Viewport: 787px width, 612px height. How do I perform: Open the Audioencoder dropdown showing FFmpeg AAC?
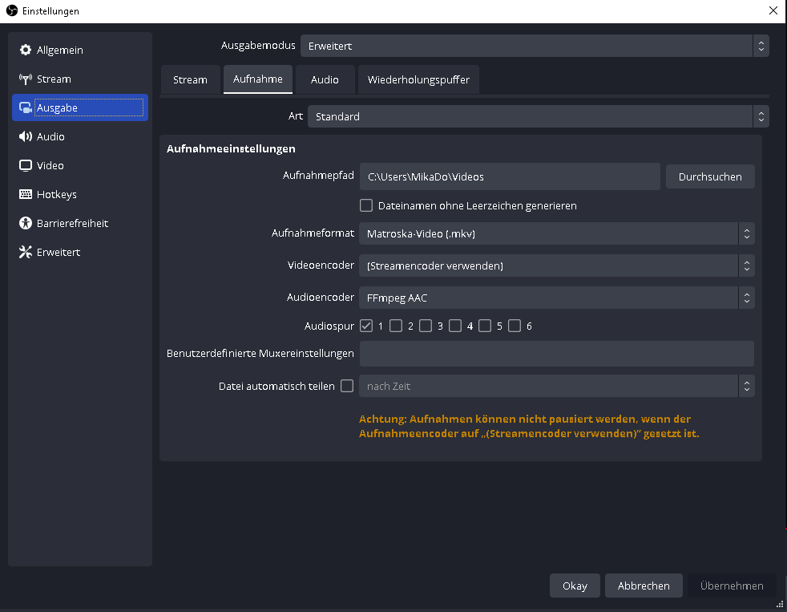(x=557, y=298)
